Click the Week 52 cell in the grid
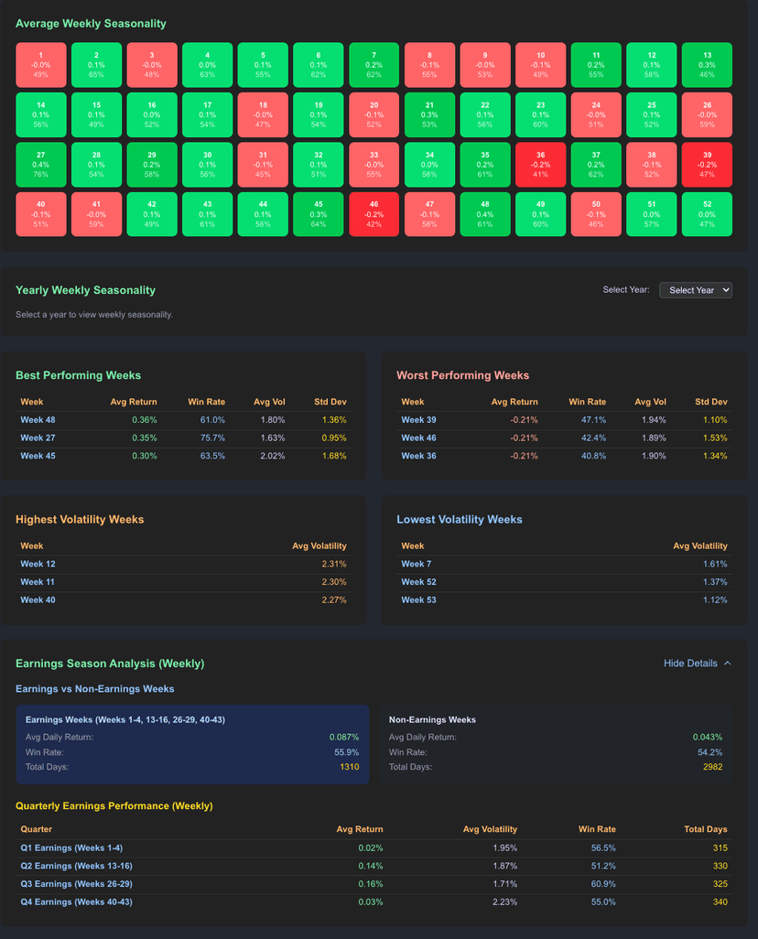 (x=707, y=213)
